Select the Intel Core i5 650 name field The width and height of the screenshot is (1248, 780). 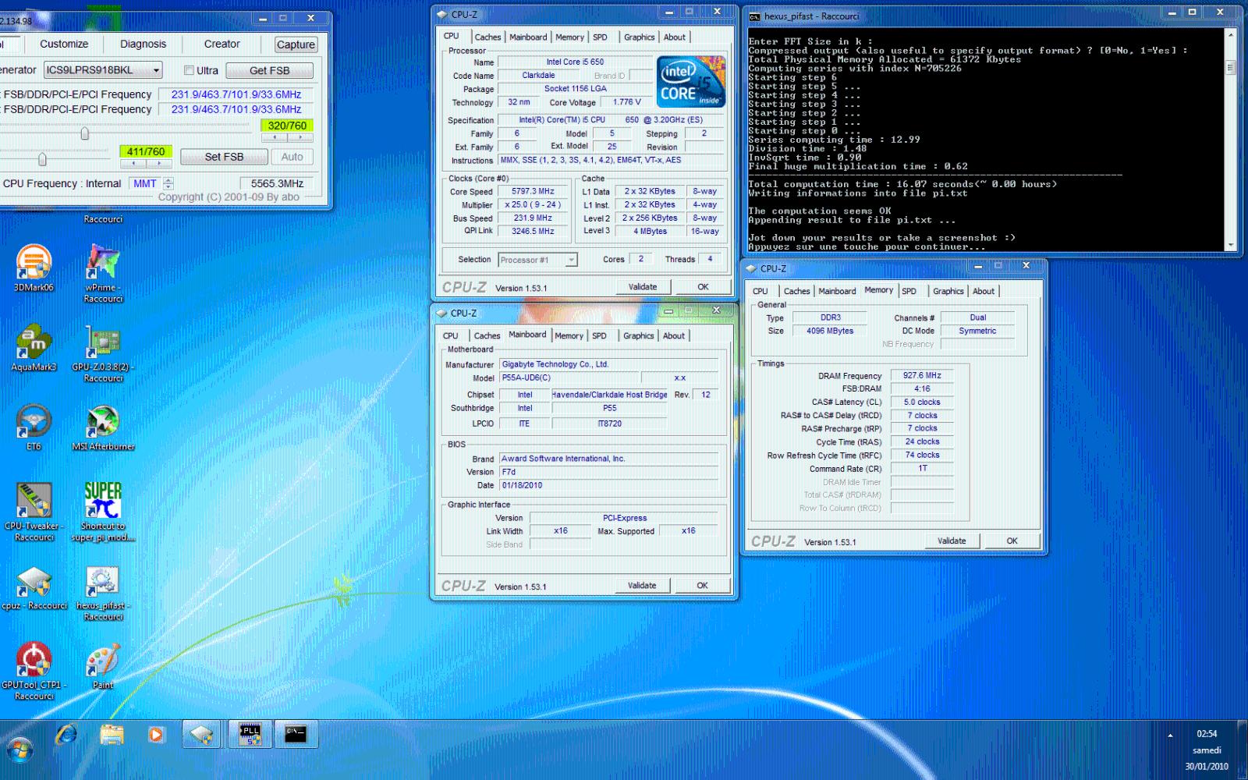click(x=575, y=62)
